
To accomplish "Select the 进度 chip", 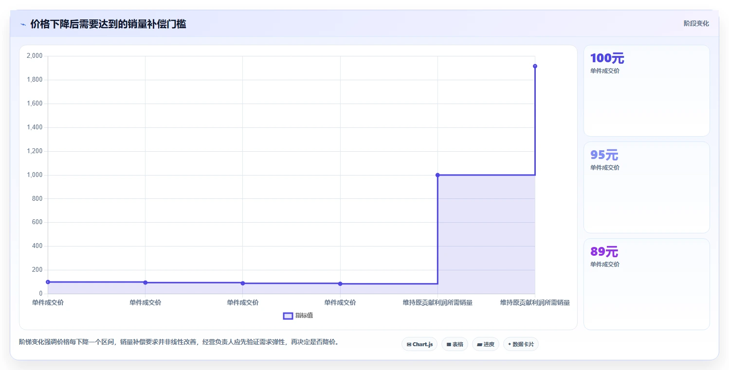I will point(486,344).
